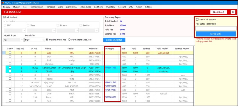
Task: Open the Inventory menu
Action: click(110, 7)
